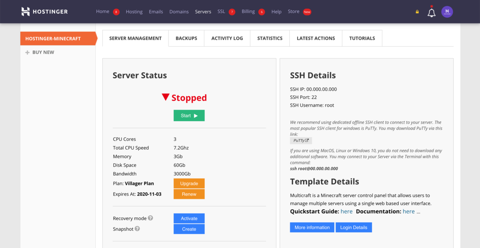Switch to the Statistics tab
Viewport: 480px width, 248px height.
coord(270,38)
